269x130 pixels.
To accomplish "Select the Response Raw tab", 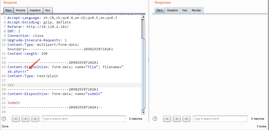I will click(x=160, y=10).
